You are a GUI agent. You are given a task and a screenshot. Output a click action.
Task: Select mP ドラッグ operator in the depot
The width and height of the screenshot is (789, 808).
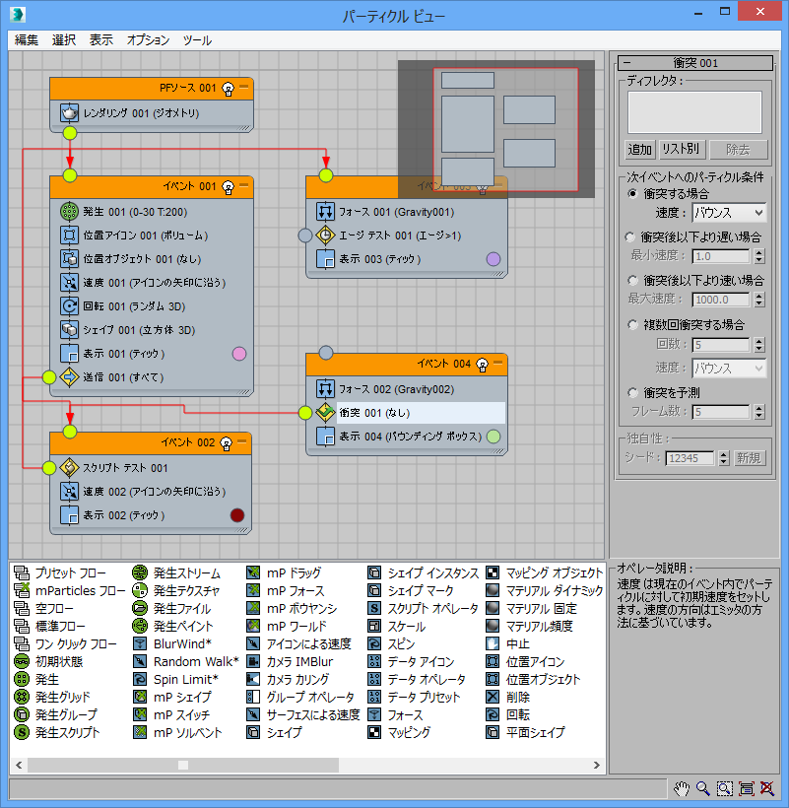coord(284,572)
